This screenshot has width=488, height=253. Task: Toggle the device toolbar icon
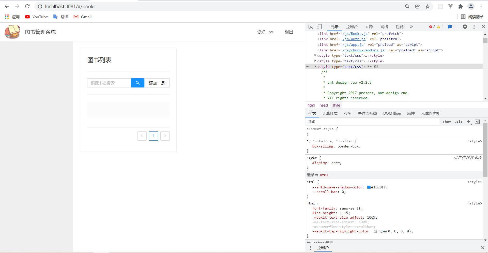click(319, 27)
